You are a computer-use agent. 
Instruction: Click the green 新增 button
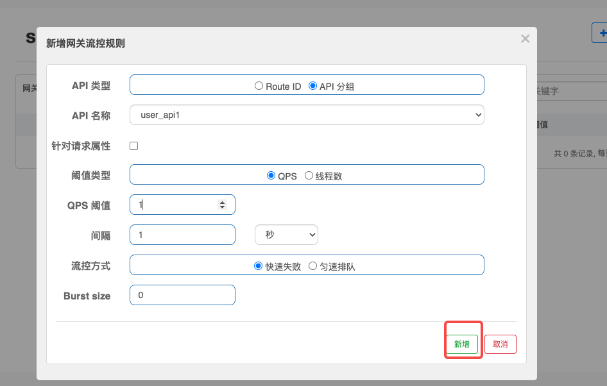[x=462, y=344]
